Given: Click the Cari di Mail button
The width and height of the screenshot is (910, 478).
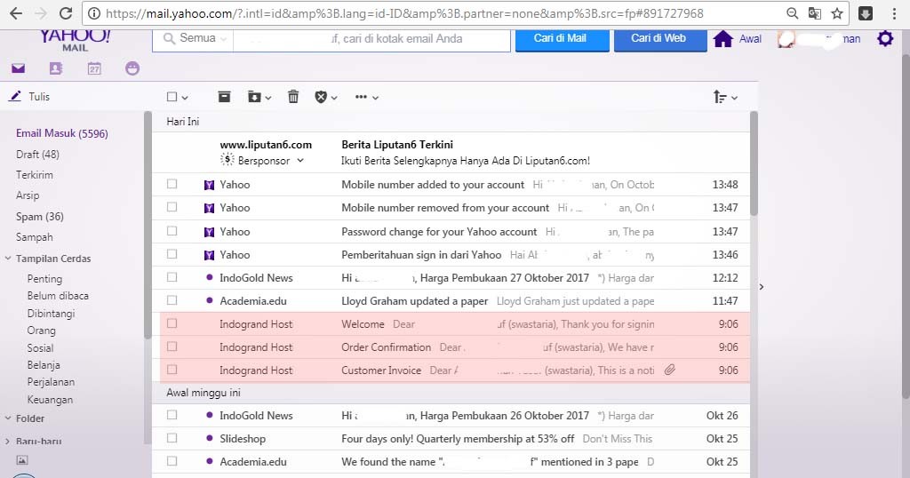Looking at the screenshot, I should pos(560,38).
